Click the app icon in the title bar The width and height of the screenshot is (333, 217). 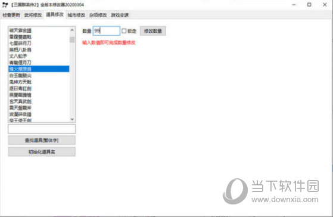coord(5,5)
